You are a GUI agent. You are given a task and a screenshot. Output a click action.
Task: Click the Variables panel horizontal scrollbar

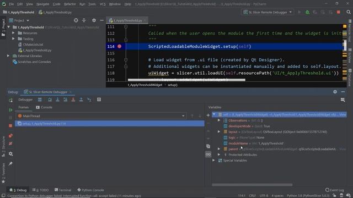[x=252, y=185]
